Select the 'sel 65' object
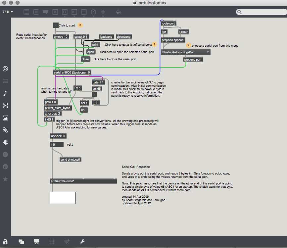 pos(97,89)
